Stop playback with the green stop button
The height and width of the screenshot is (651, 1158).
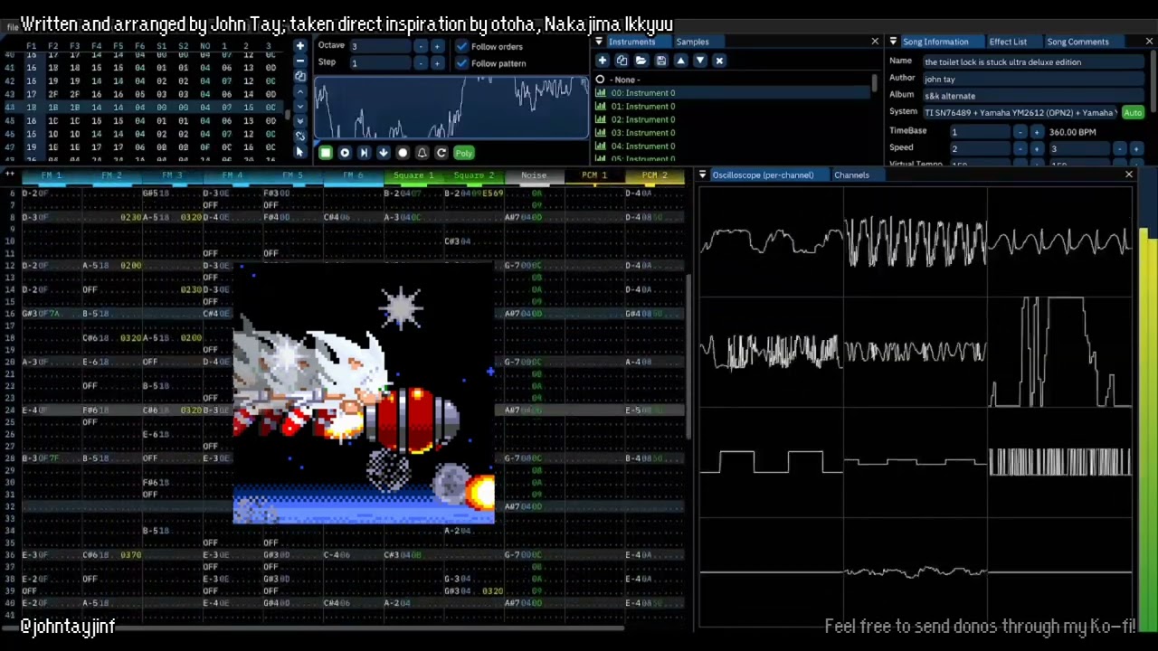point(326,153)
